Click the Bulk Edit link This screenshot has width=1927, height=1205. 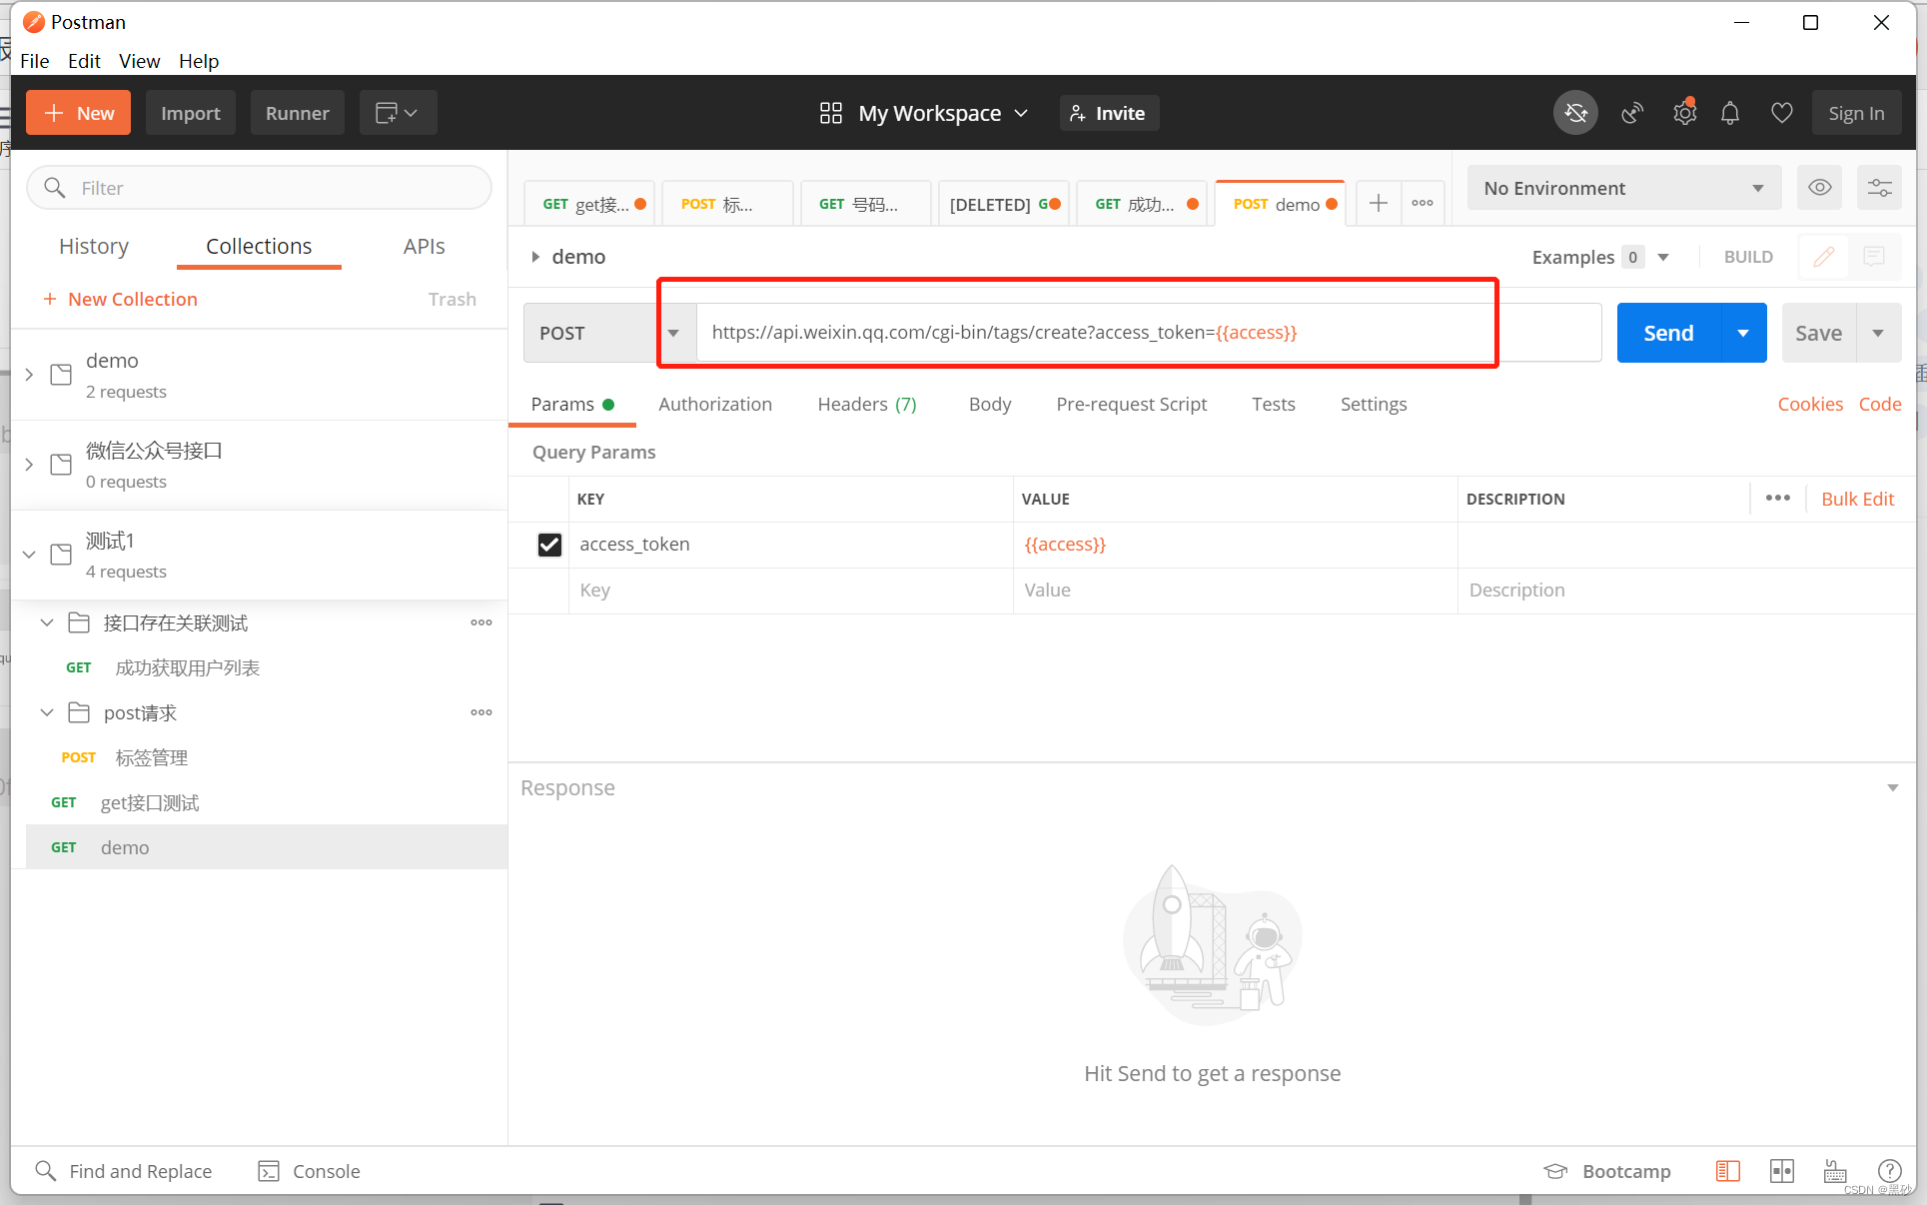(x=1857, y=499)
